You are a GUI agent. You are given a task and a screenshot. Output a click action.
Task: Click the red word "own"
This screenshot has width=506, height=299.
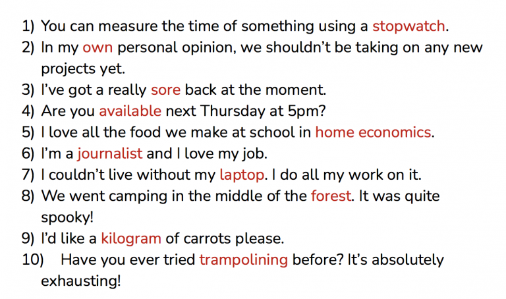tap(98, 47)
